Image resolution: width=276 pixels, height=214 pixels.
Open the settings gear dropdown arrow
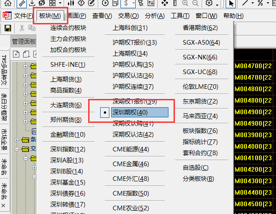tap(217, 5)
